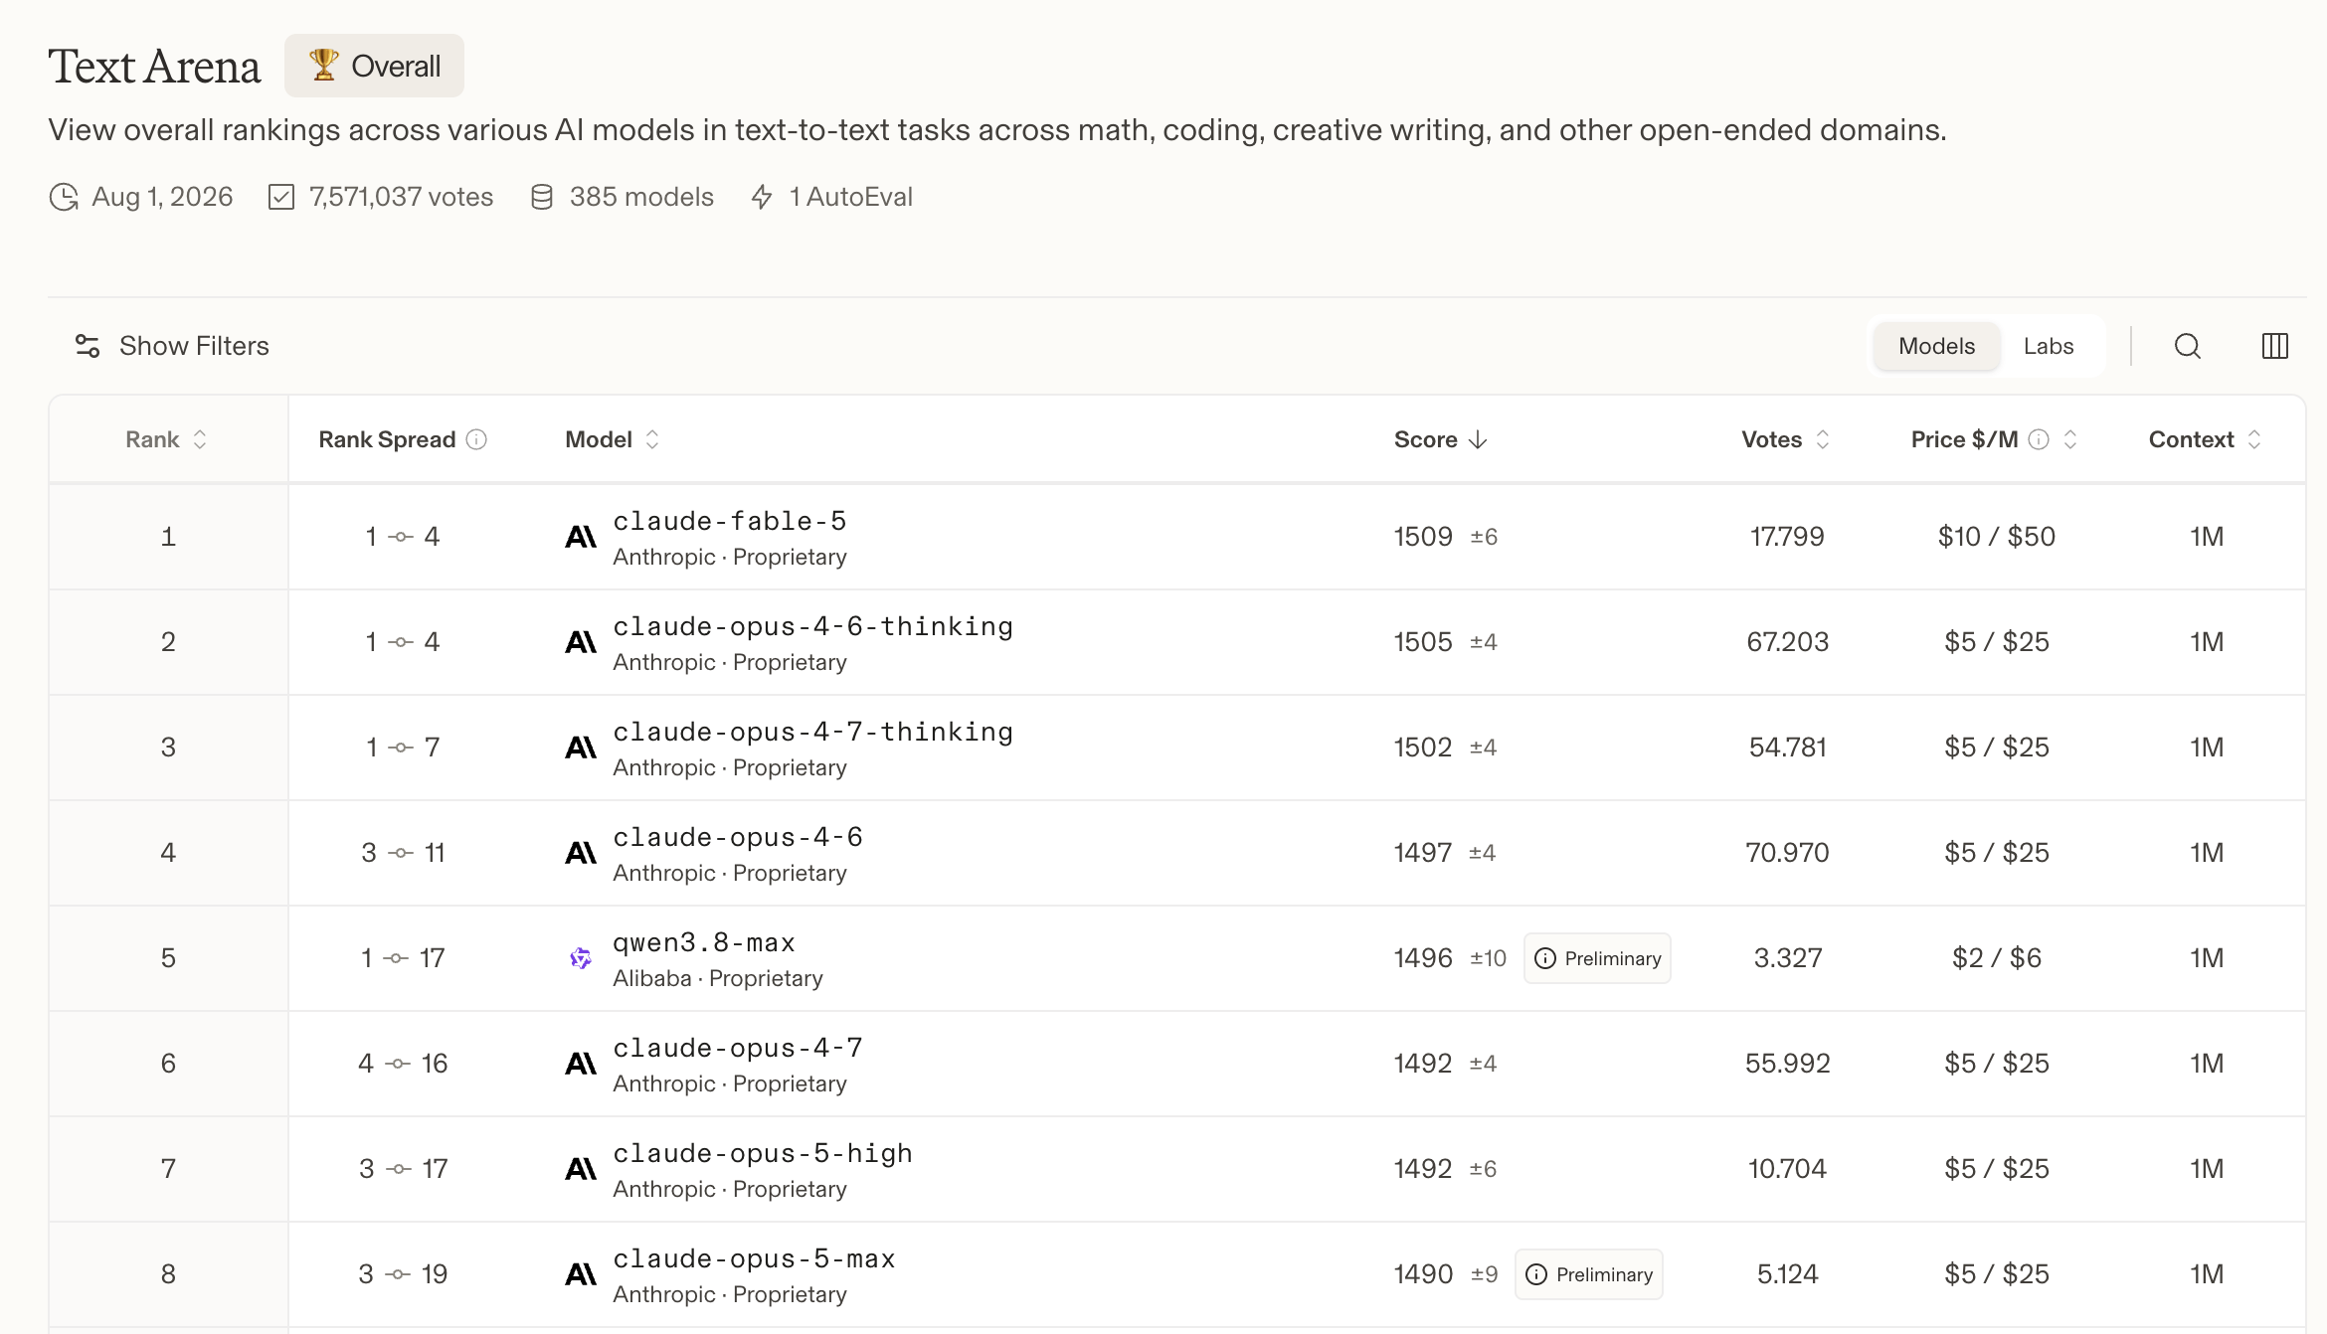Click the checkbox icon beside votes count
Image resolution: width=2327 pixels, height=1334 pixels.
tap(281, 197)
